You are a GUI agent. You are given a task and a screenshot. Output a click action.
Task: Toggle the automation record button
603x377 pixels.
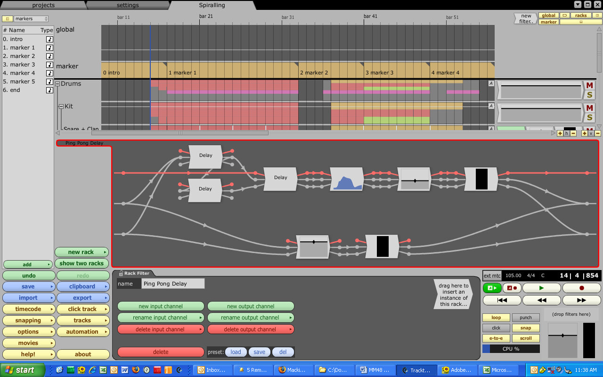512,288
